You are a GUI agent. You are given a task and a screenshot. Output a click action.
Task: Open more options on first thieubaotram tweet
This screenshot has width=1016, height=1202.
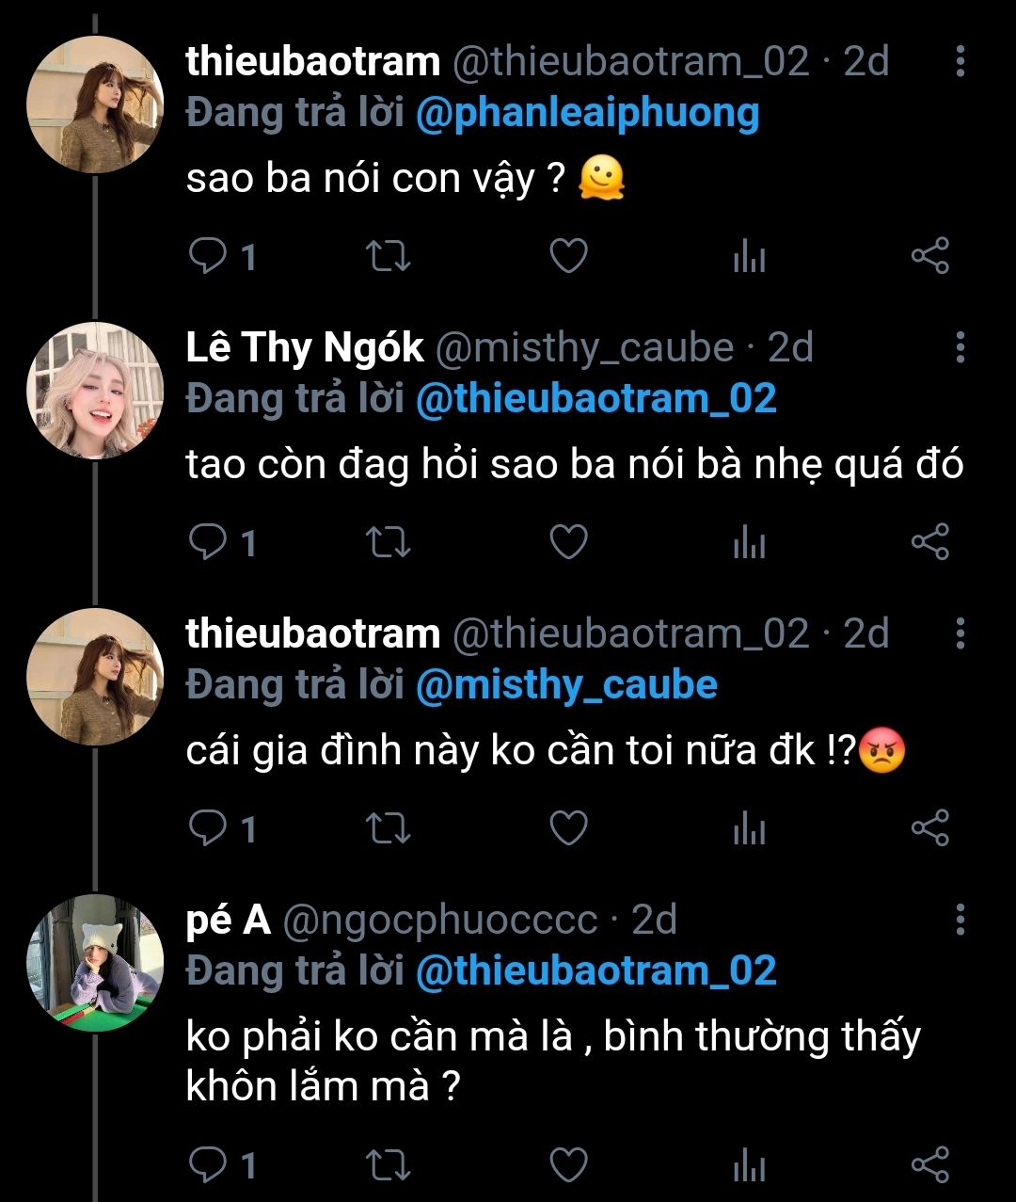coord(960,61)
